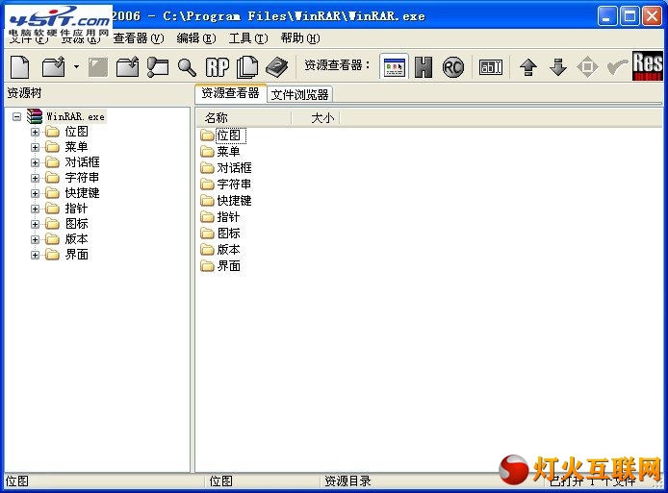Select the 位图 folder in the list

[222, 136]
